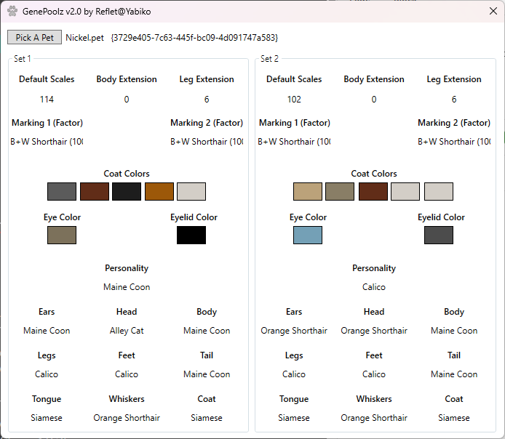505x439 pixels.
Task: Click Set 2 Whiskers value Orange Shorthair
Action: 374,418
